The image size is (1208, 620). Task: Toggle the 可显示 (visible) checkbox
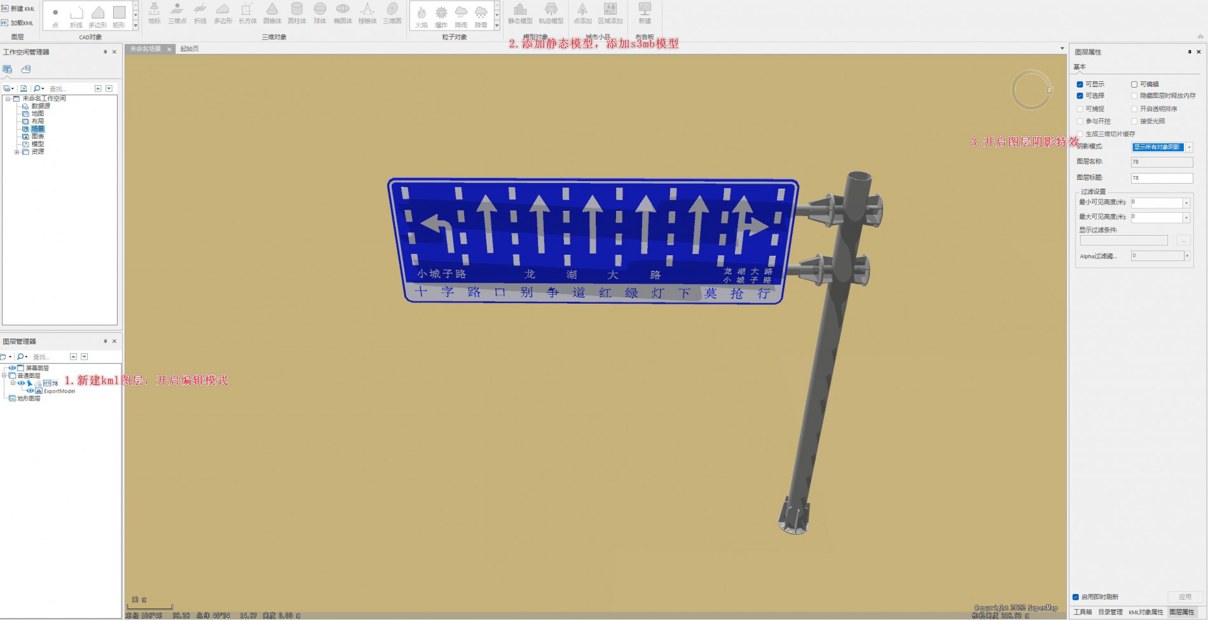click(1080, 84)
